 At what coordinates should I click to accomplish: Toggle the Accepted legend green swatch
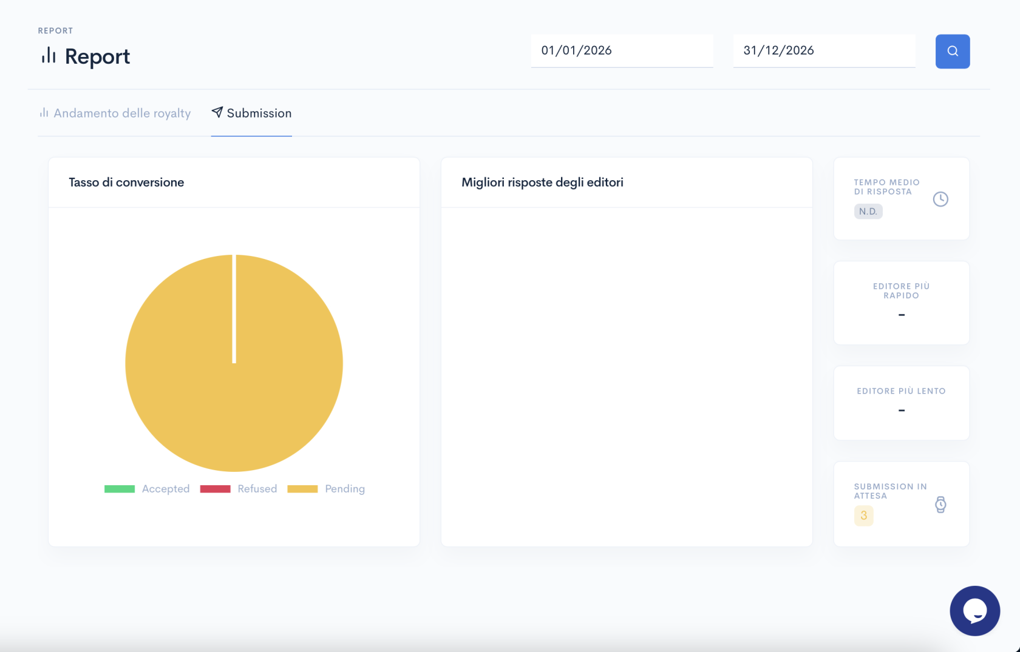coord(120,489)
